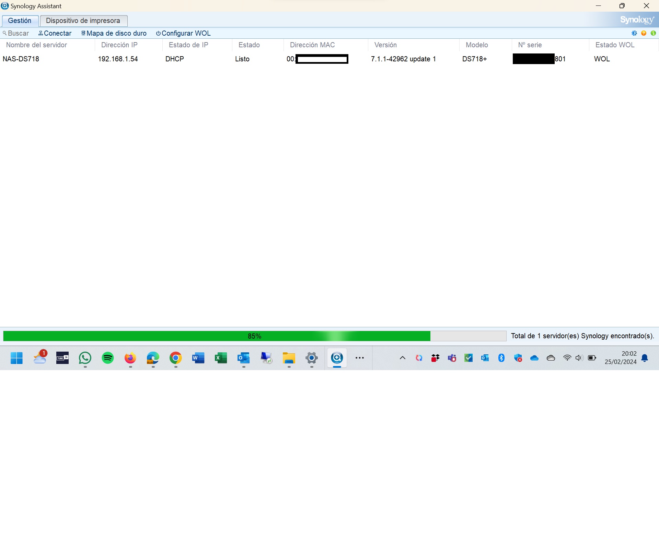The image size is (659, 548).
Task: Open the Windows Start menu
Action: coord(16,358)
